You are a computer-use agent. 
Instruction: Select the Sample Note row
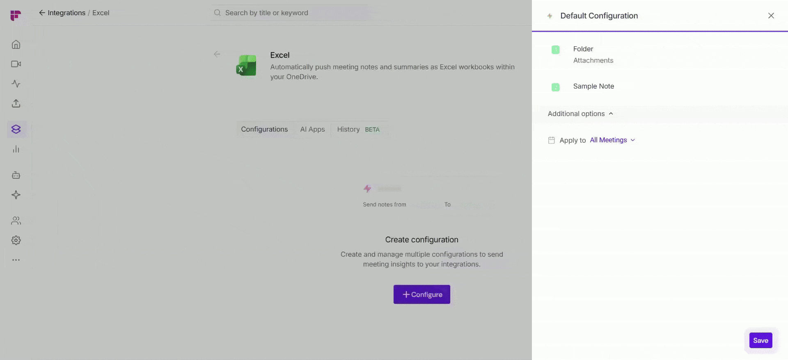tap(660, 87)
